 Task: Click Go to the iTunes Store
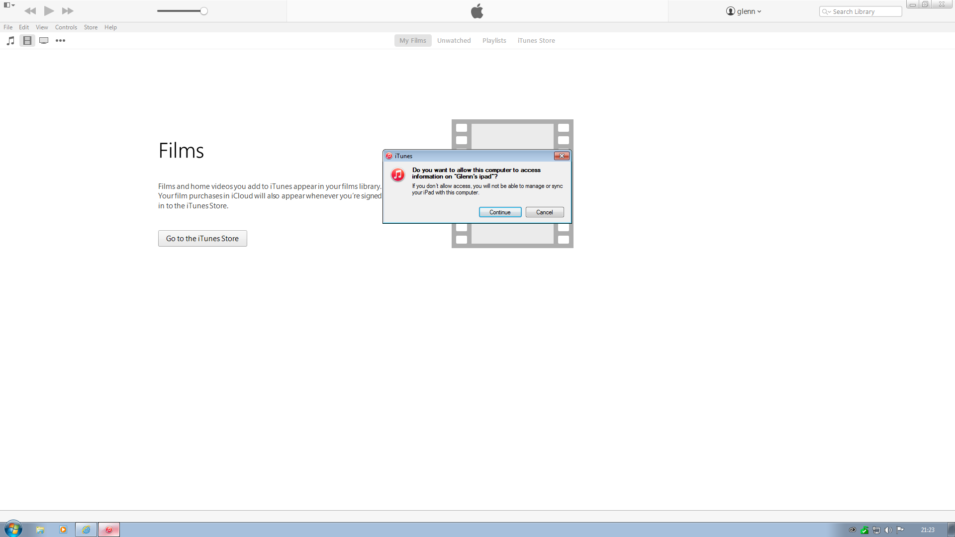202,239
